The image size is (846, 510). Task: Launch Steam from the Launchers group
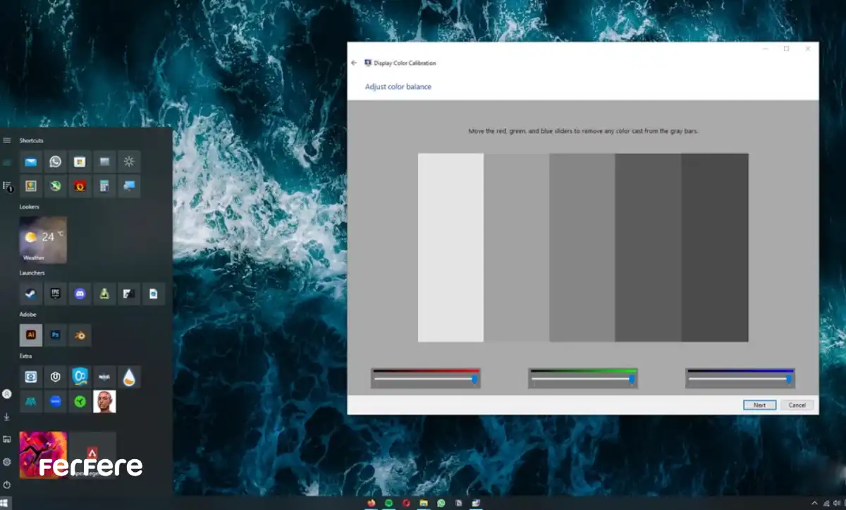pos(30,293)
